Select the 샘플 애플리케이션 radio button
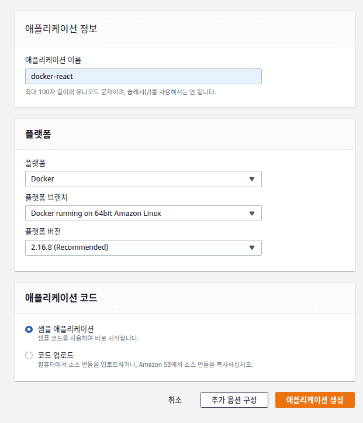Image resolution: width=363 pixels, height=423 pixels. 29,329
